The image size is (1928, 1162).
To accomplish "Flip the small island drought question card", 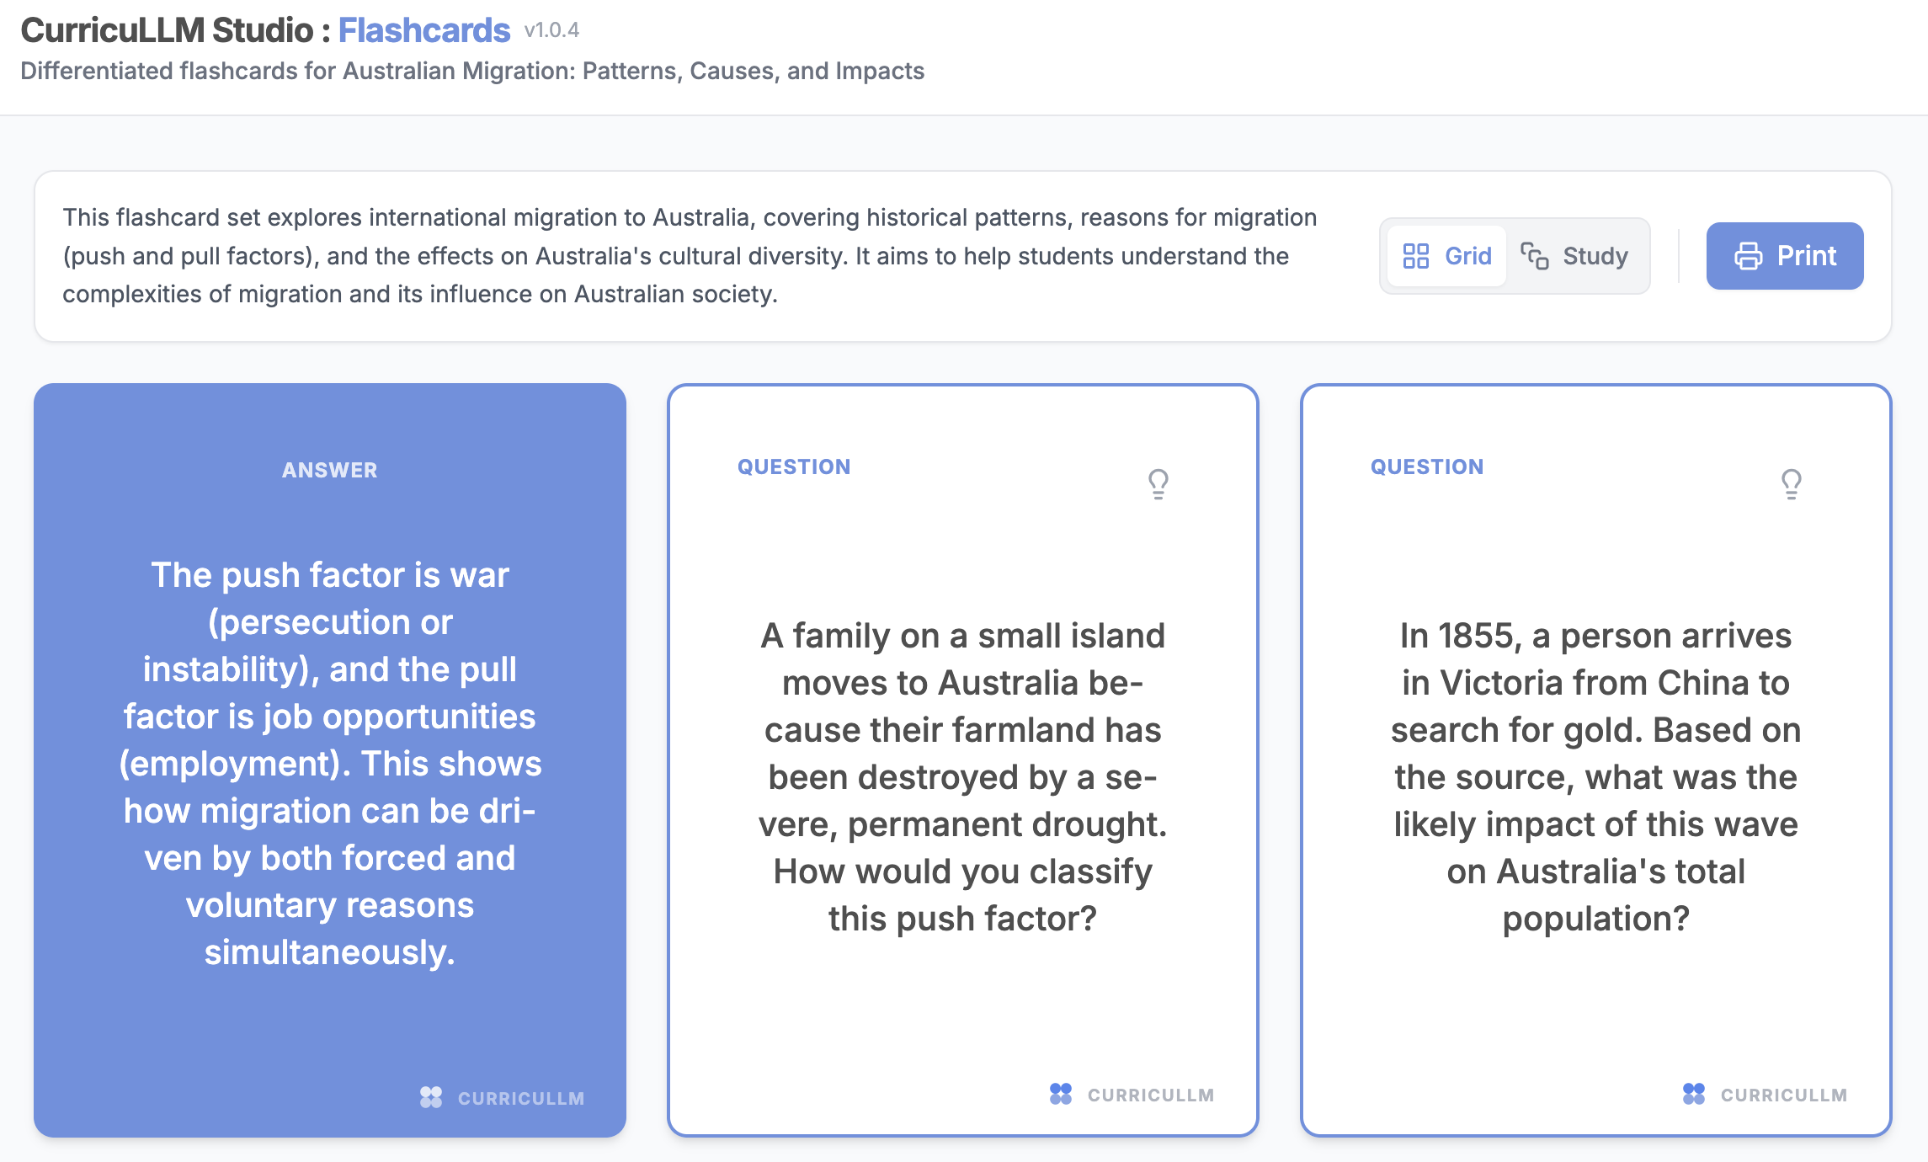I will 962,776.
